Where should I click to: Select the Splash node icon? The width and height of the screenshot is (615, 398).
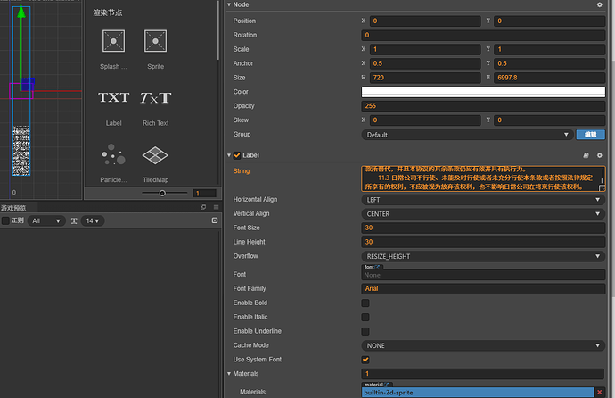(x=113, y=41)
